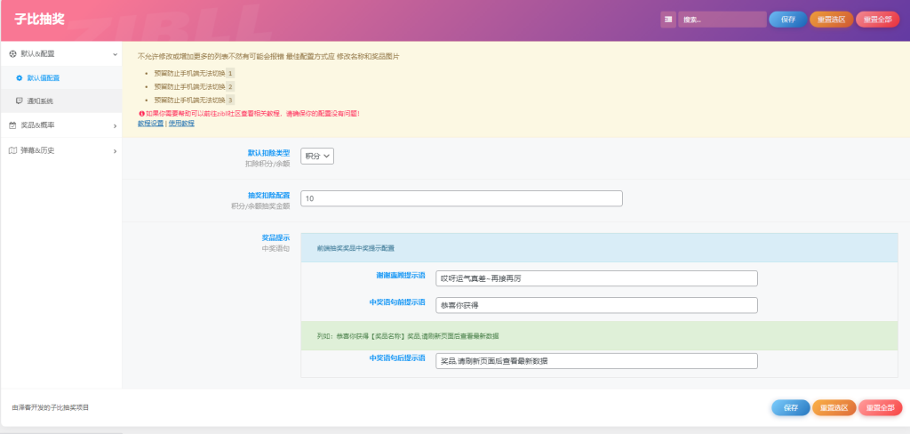Click the 抽奖扣除配置 field containing 10
The image size is (910, 434).
coord(461,198)
